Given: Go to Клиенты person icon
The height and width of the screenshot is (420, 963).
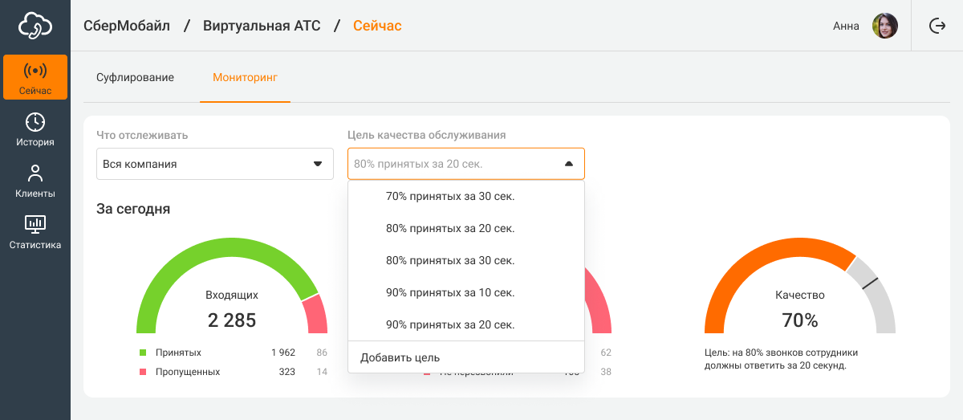Looking at the screenshot, I should 35,173.
